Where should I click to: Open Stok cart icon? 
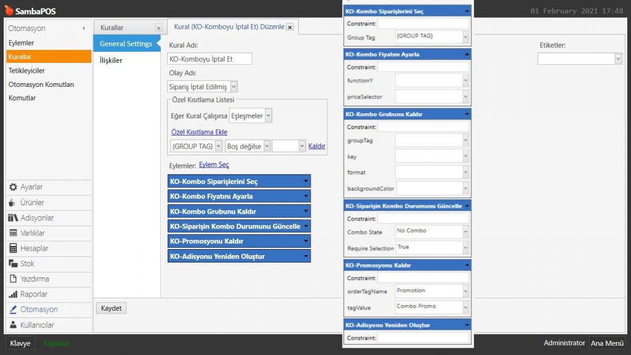[x=13, y=264]
